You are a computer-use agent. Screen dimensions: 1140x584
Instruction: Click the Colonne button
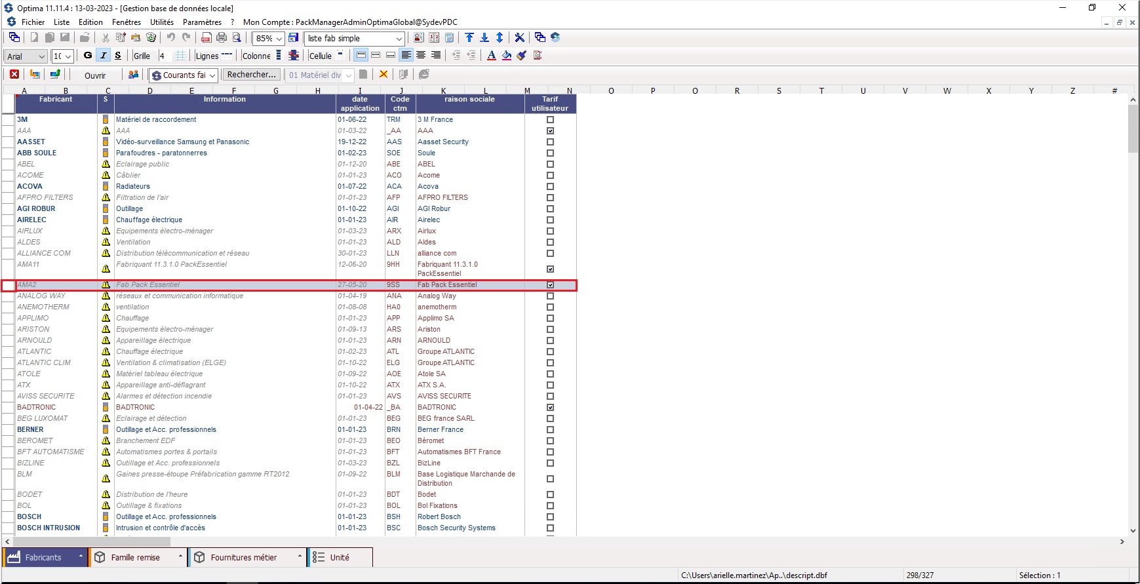coord(256,56)
